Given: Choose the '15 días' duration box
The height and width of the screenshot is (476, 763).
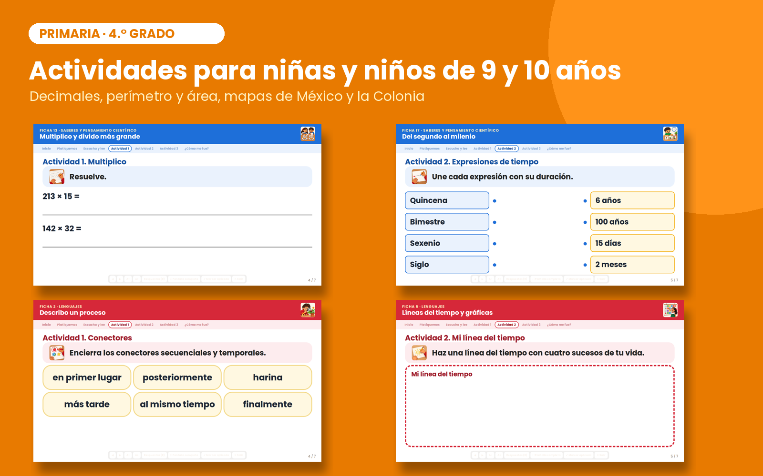Looking at the screenshot, I should tap(632, 243).
